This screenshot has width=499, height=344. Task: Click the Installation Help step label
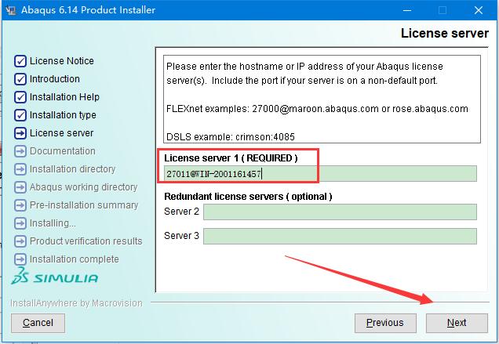click(x=64, y=97)
